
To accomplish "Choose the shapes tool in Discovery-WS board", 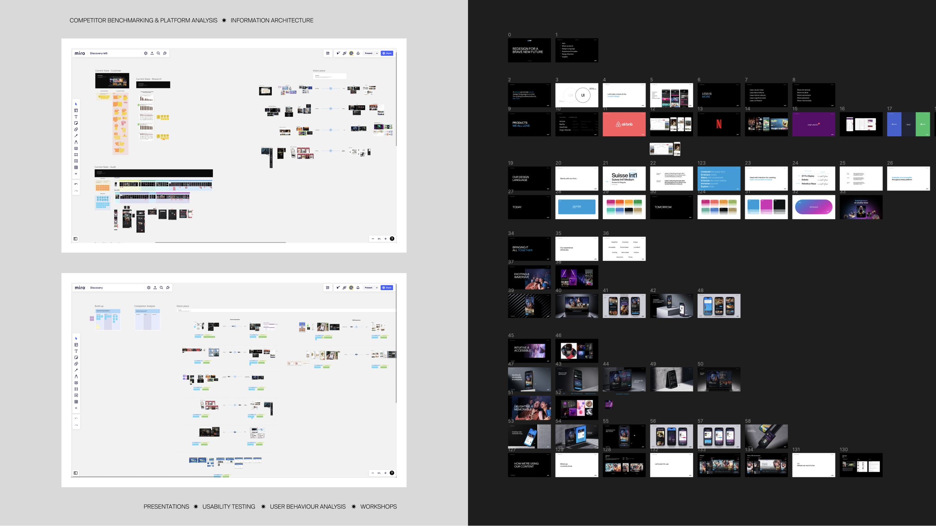I will click(76, 129).
